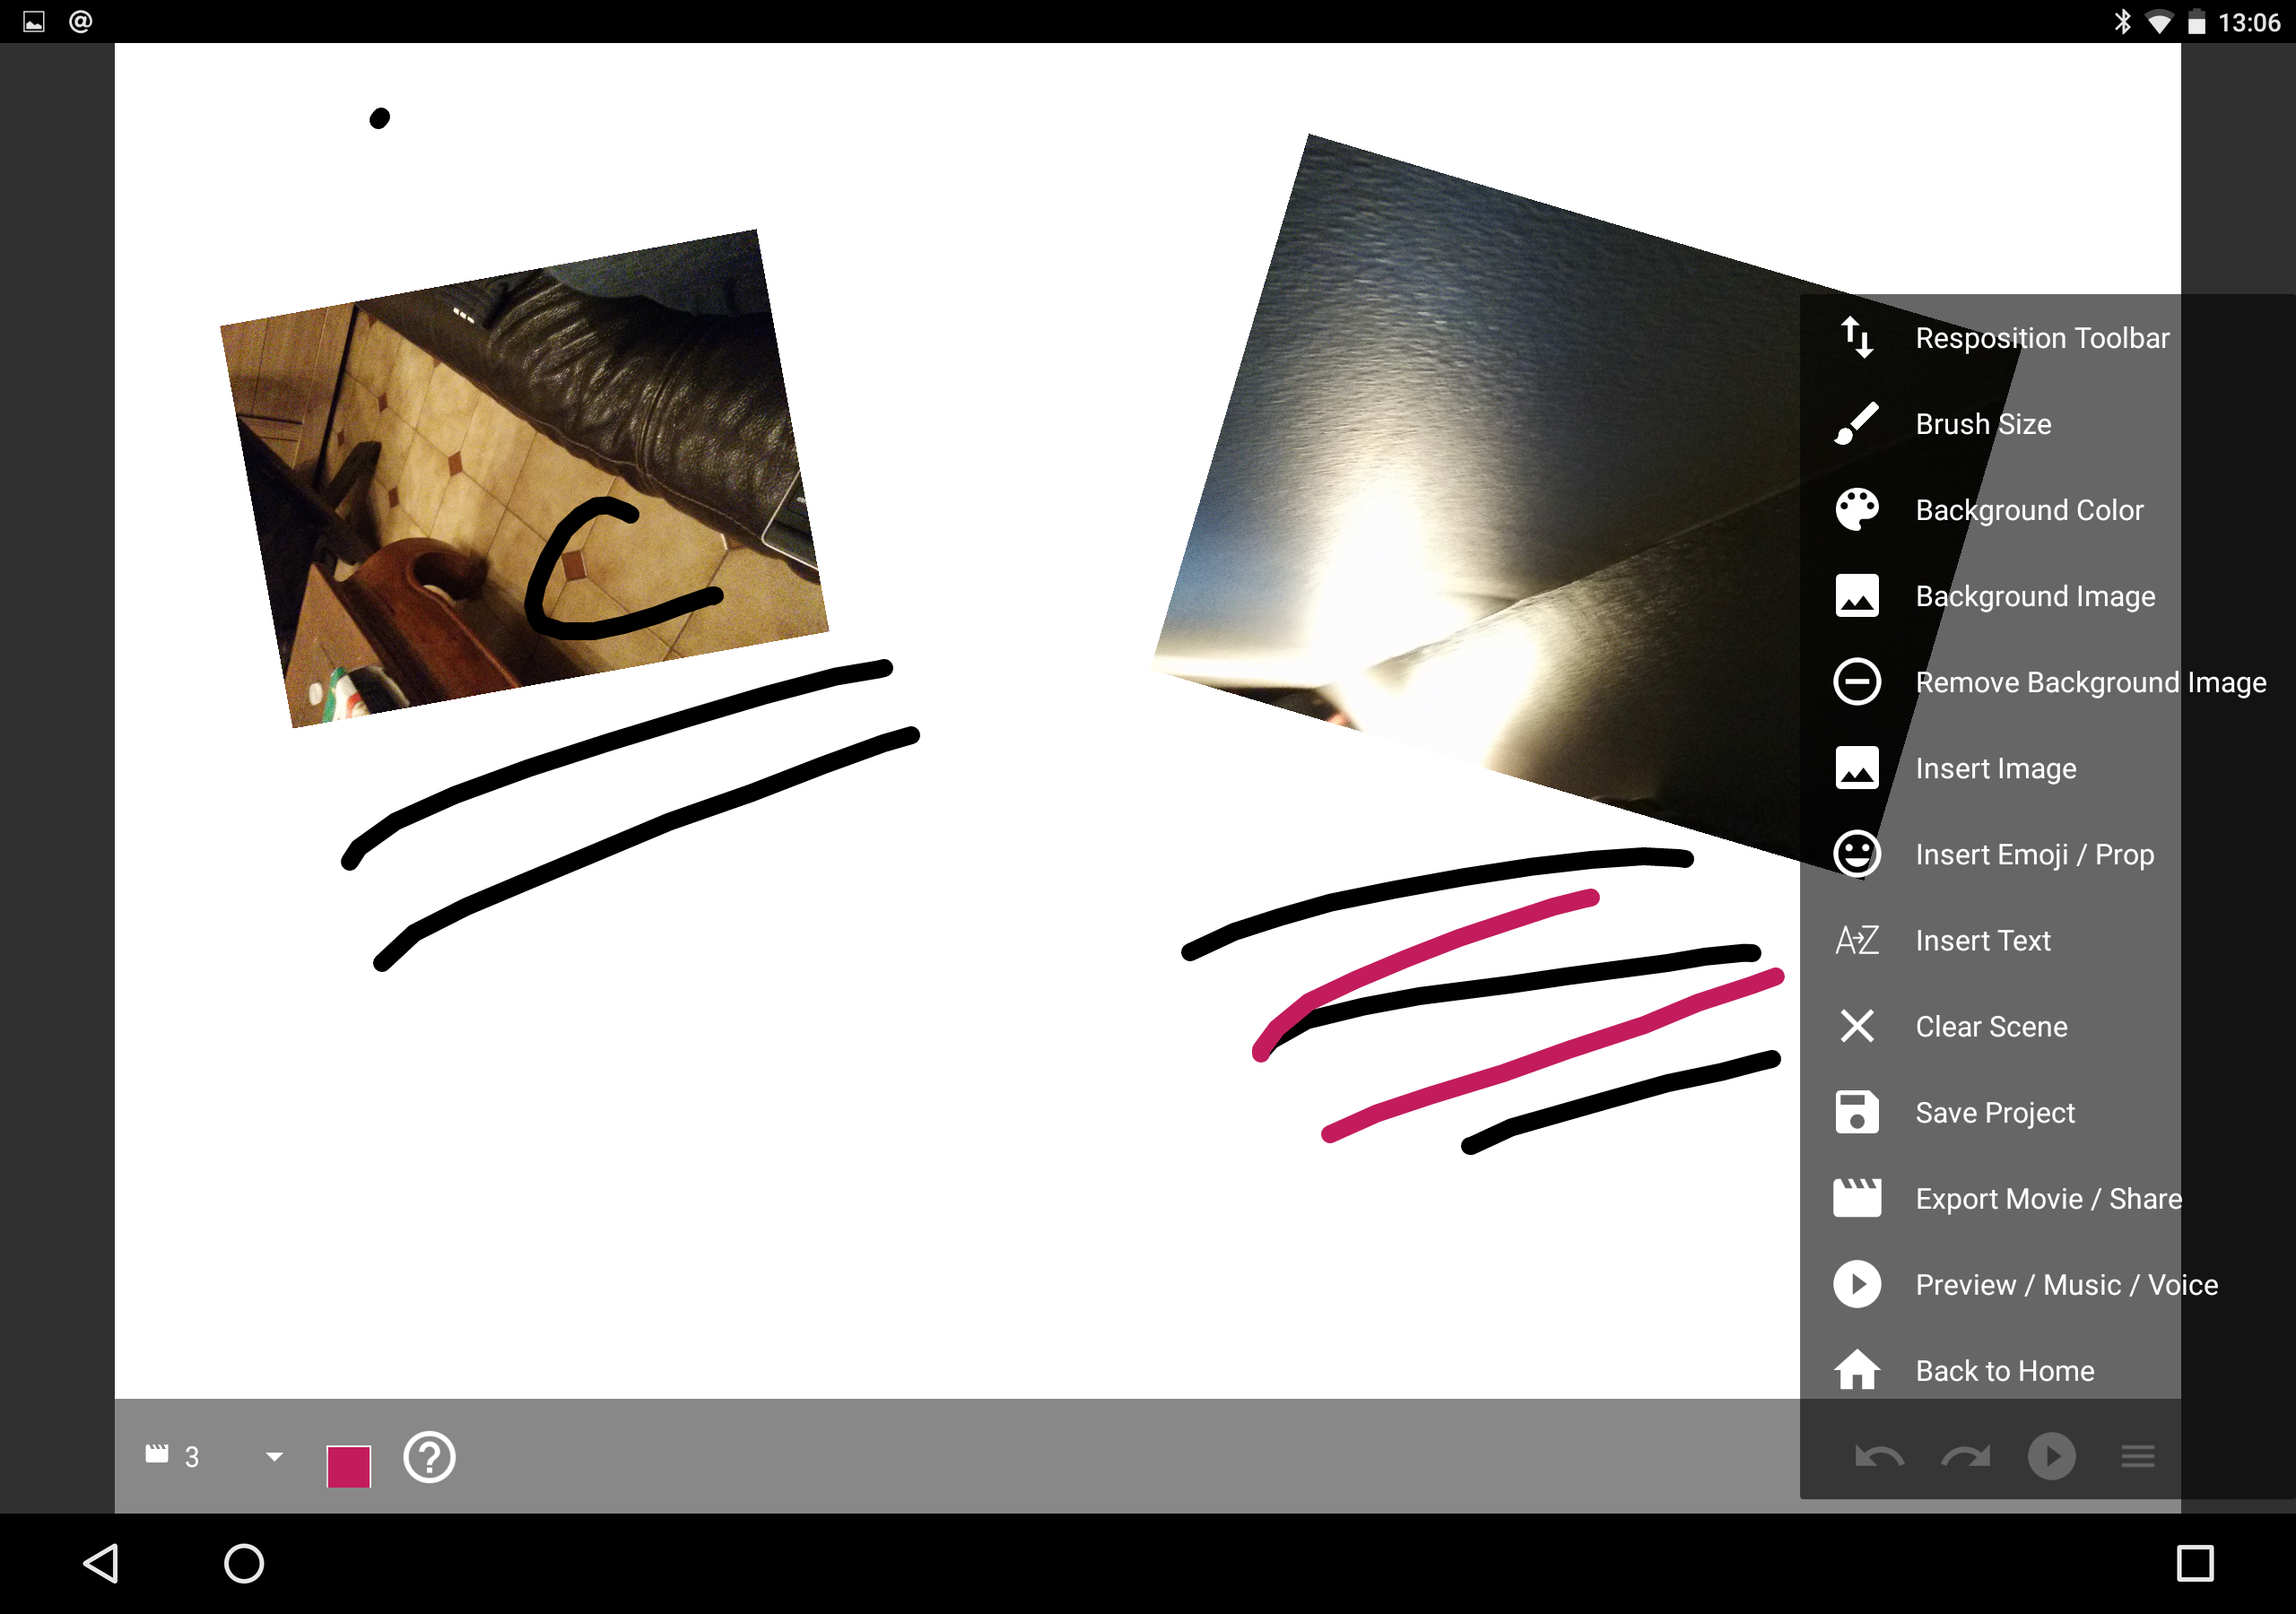Tap the Wi-Fi status icon
The image size is (2296, 1614).
tap(2160, 22)
